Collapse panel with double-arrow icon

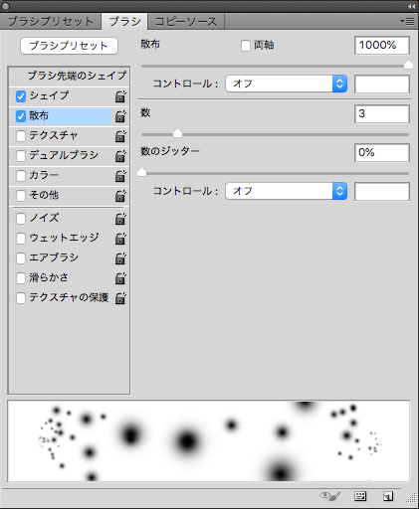411,6
